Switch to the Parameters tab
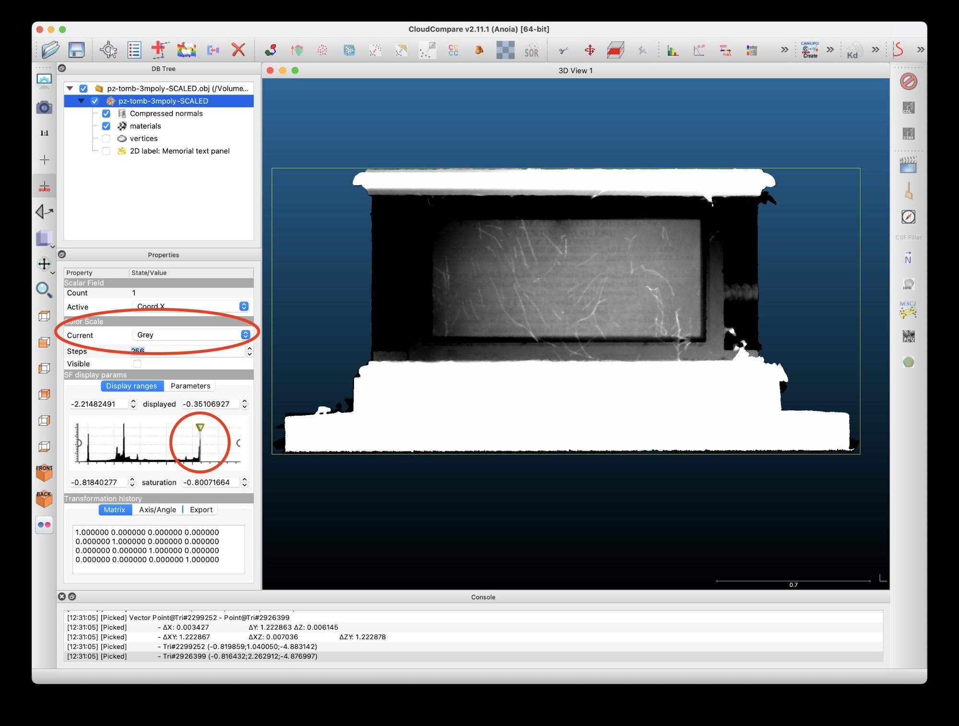The width and height of the screenshot is (959, 726). (190, 386)
